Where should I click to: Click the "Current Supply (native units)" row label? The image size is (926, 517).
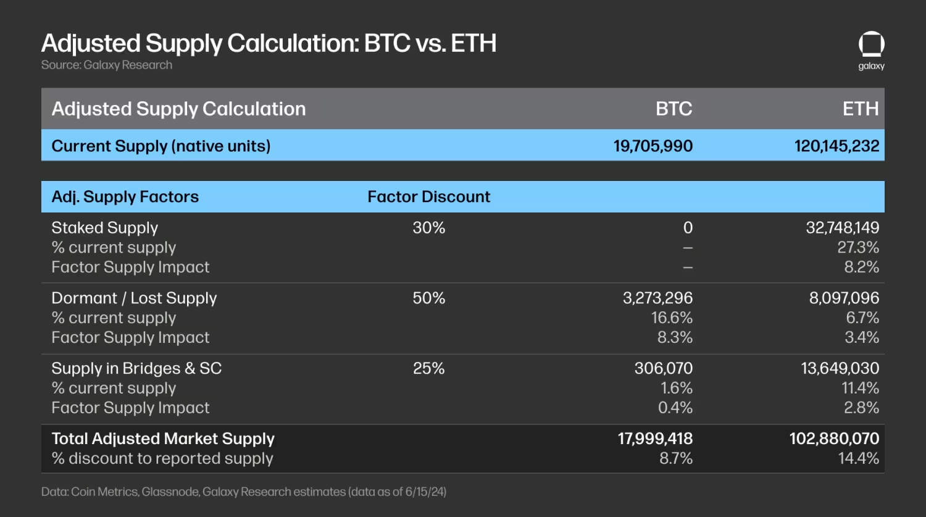pos(161,146)
